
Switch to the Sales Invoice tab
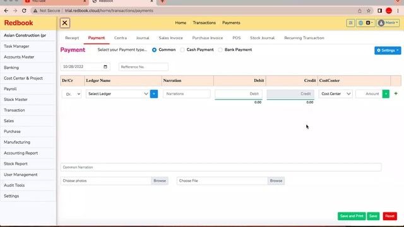(170, 38)
